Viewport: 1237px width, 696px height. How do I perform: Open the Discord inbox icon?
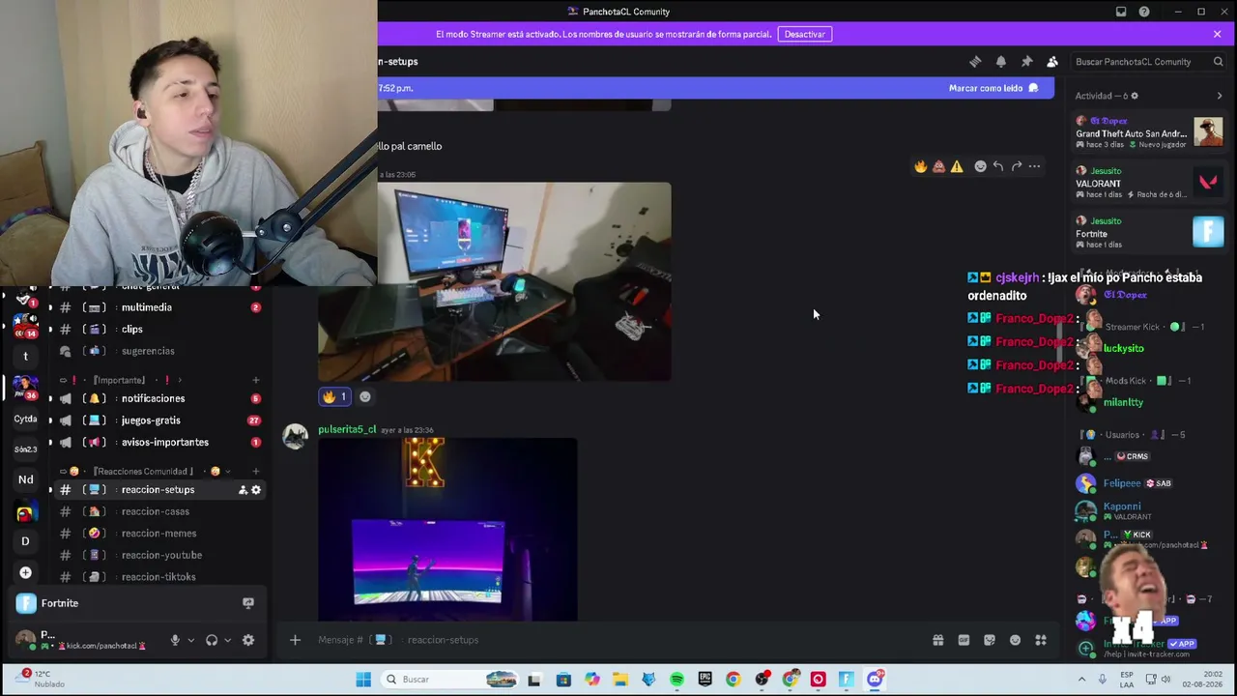(x=1121, y=12)
